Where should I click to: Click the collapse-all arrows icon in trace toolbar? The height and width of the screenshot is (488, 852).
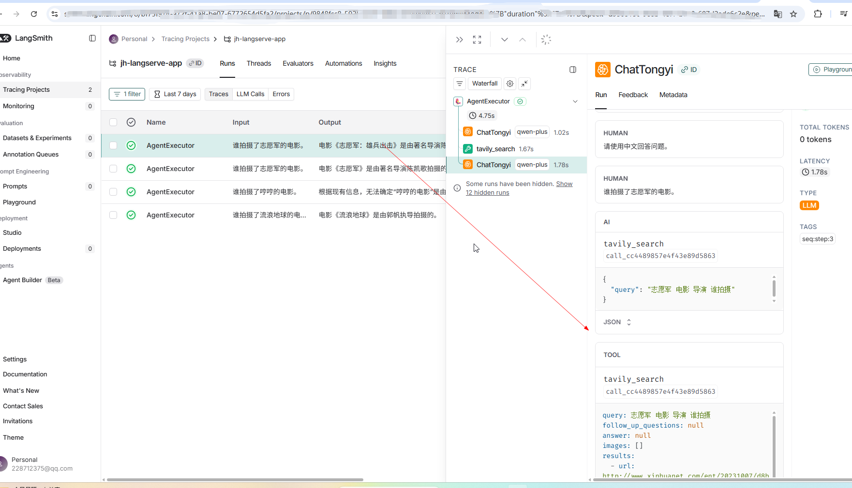(x=524, y=84)
